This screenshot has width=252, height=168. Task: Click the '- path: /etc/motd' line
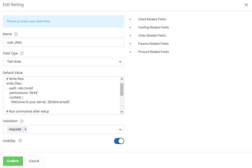(20, 88)
